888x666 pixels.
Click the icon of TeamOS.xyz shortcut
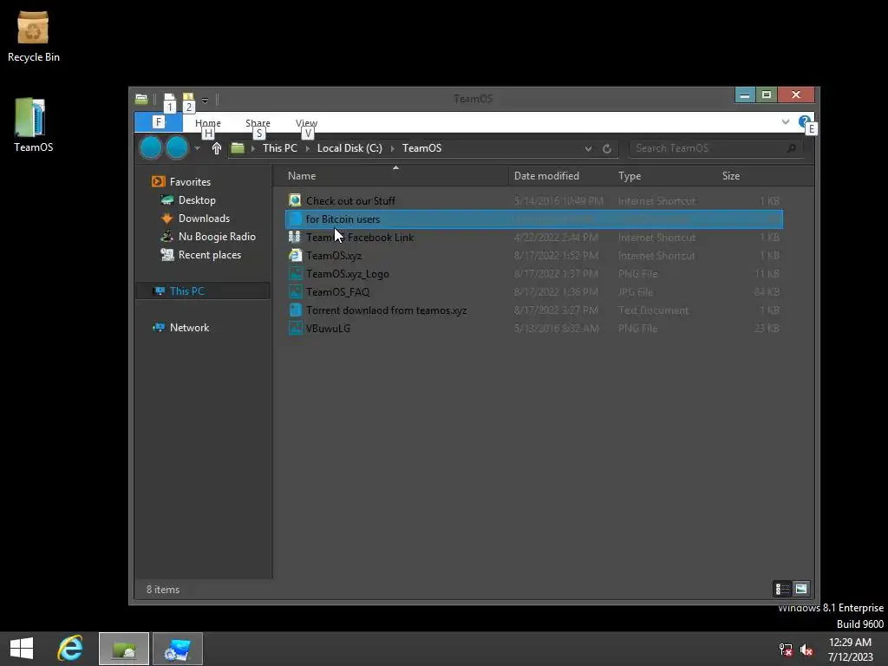[x=295, y=256]
